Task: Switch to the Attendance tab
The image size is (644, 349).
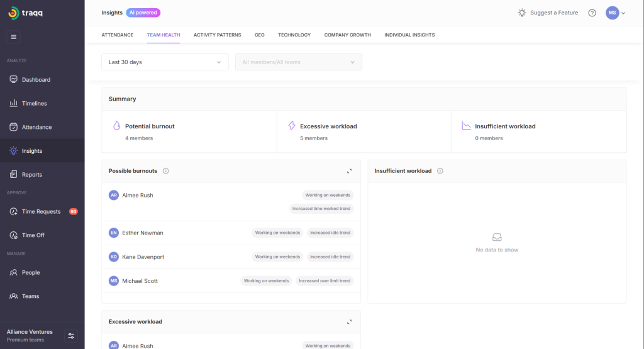Action: point(118,35)
